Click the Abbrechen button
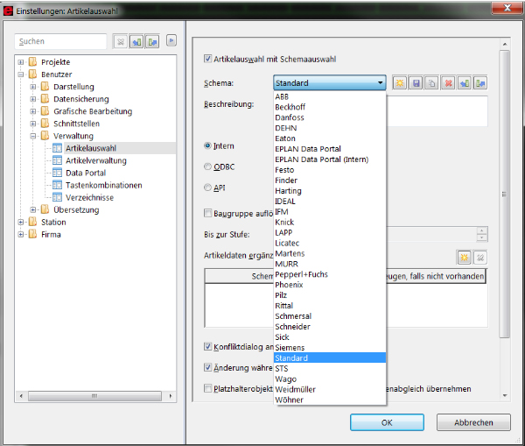 point(473,422)
